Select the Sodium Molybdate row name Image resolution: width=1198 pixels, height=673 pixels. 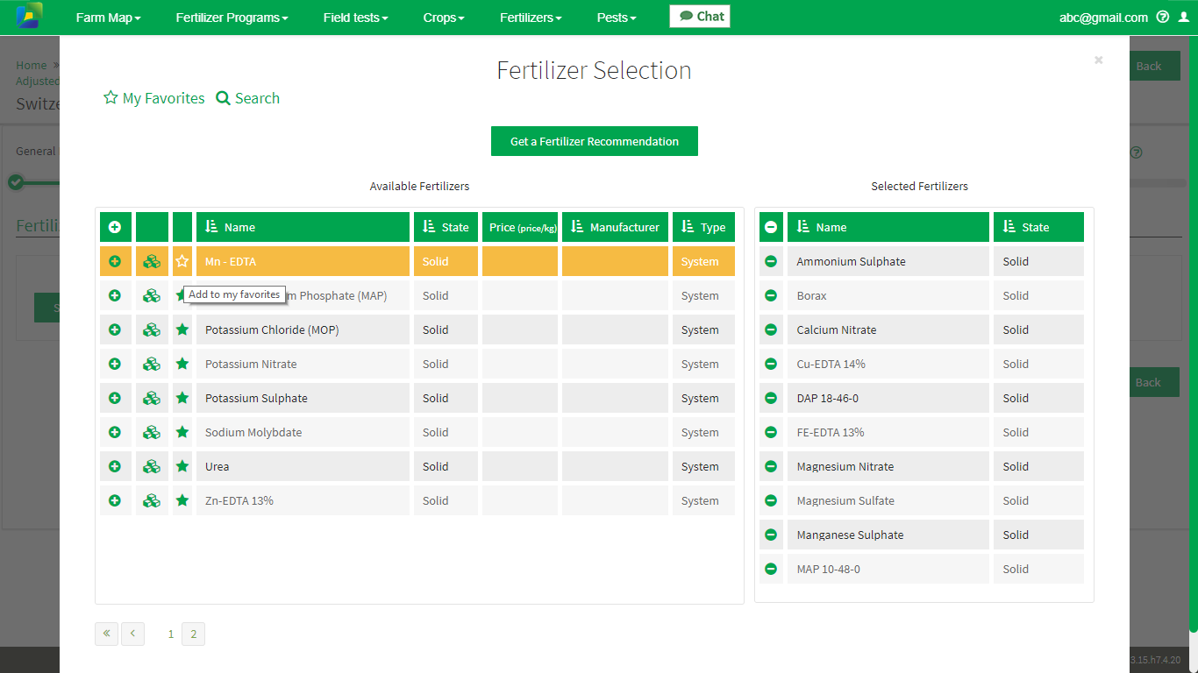pyautogui.click(x=253, y=432)
